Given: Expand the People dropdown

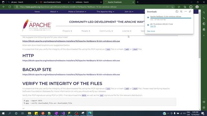Looking at the screenshot, I should coord(86,31).
